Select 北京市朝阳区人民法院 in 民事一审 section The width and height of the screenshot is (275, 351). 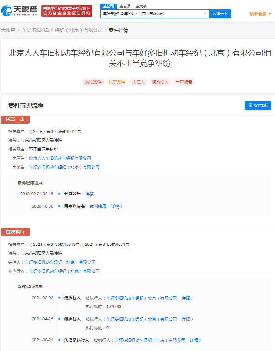pyautogui.click(x=41, y=140)
